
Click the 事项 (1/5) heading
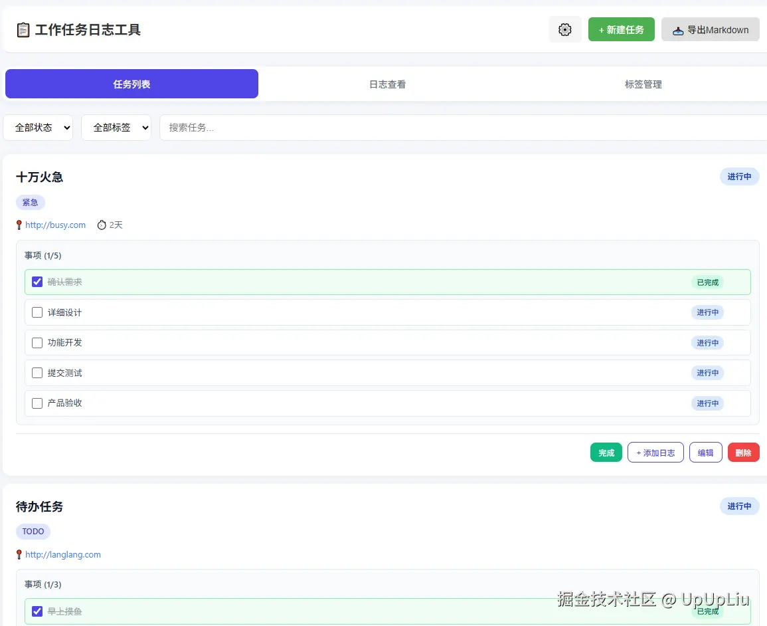[x=43, y=255]
